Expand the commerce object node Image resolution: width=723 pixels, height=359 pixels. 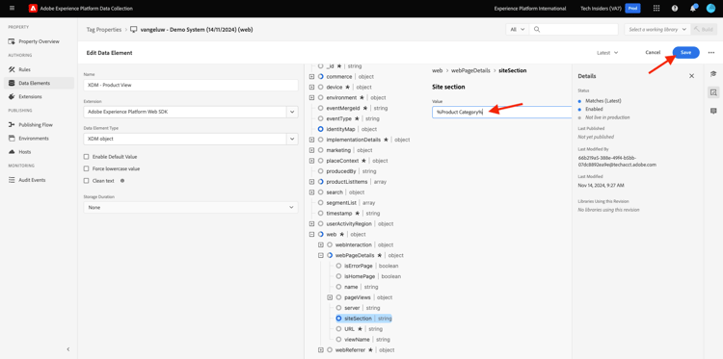tap(311, 76)
